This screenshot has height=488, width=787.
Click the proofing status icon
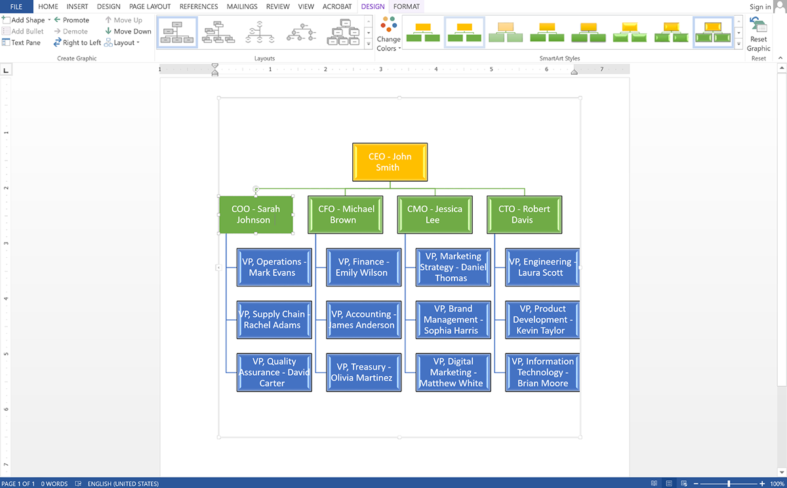pos(78,483)
